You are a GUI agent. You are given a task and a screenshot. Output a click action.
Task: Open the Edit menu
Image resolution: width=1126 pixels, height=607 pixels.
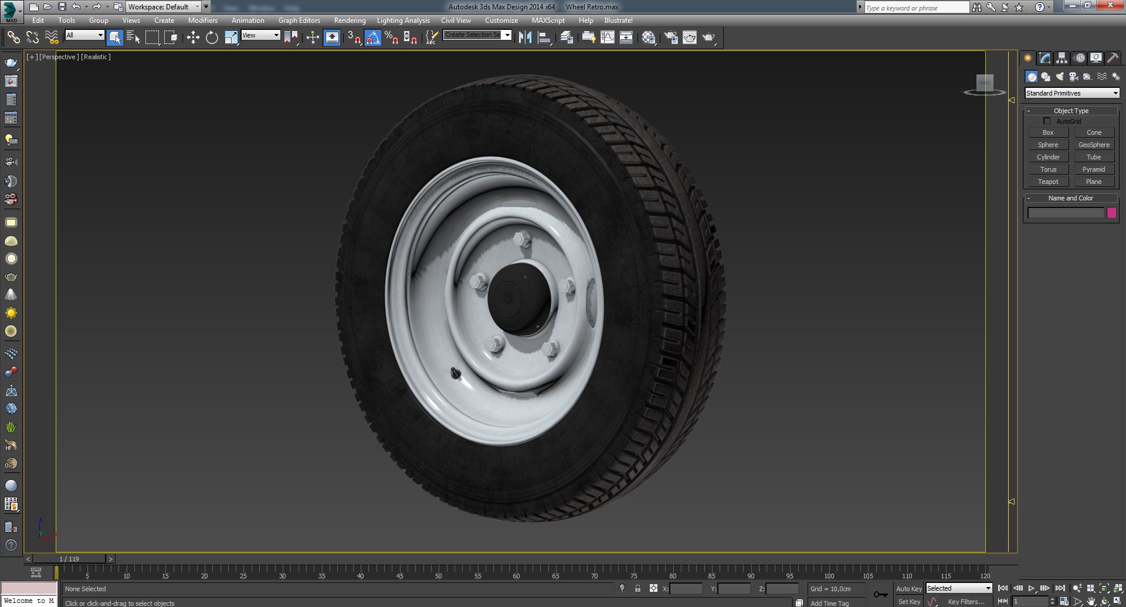(x=38, y=21)
